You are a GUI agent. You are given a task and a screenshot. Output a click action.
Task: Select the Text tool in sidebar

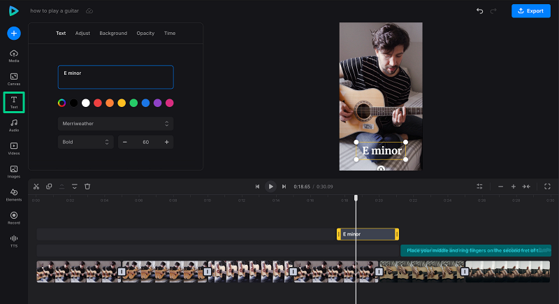coord(14,102)
